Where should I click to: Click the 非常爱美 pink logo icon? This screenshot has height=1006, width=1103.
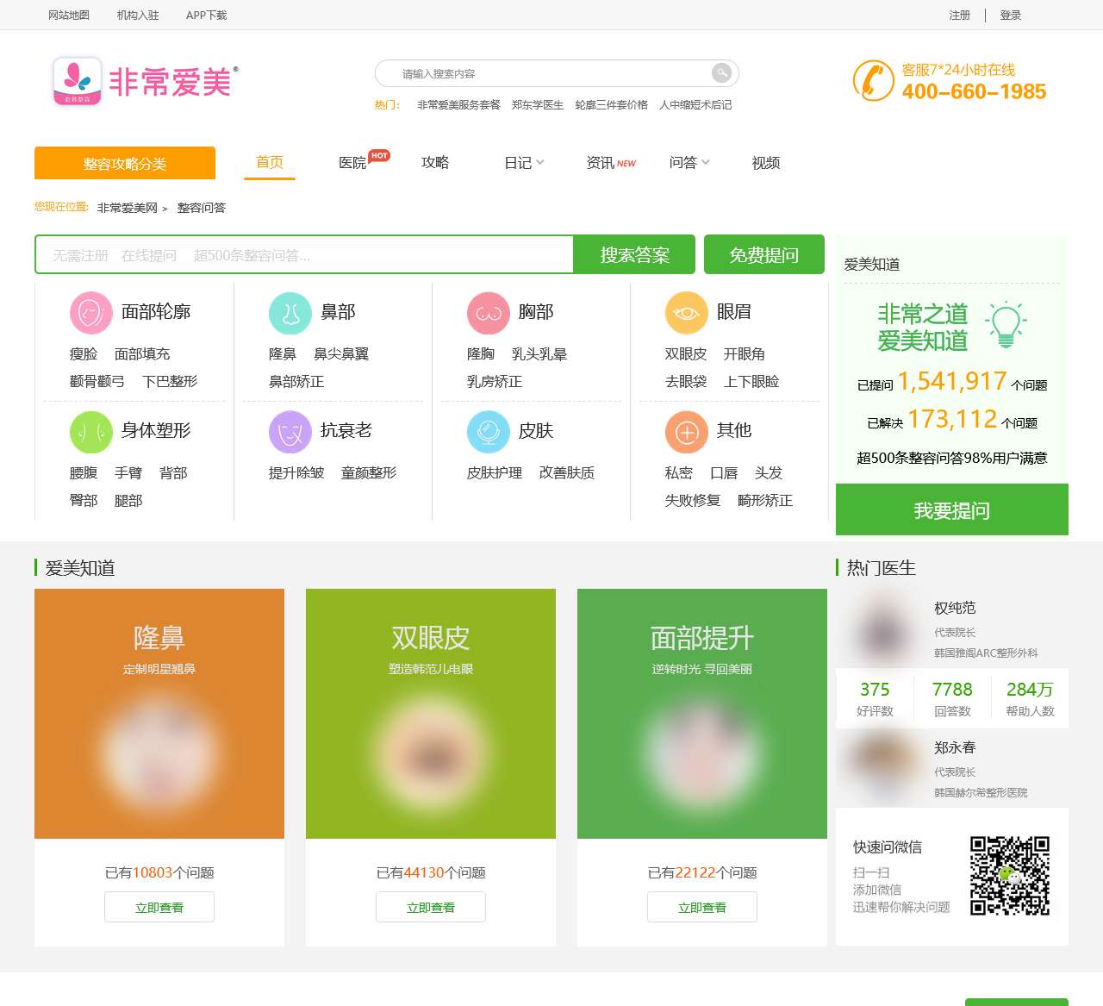[77, 80]
